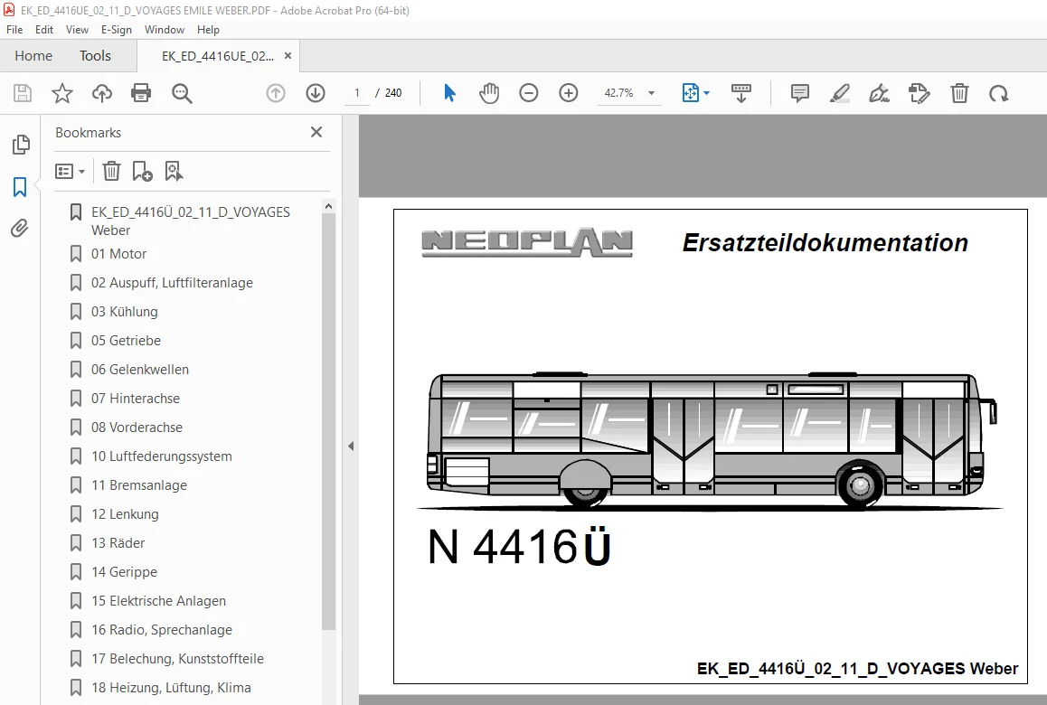Open the Window menu
1047x705 pixels.
165,29
